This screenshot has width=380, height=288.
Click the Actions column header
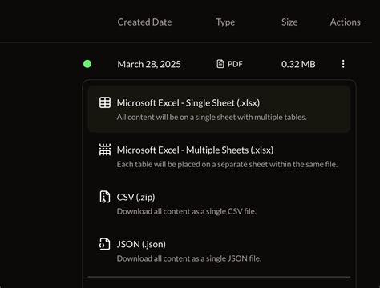[x=345, y=22]
